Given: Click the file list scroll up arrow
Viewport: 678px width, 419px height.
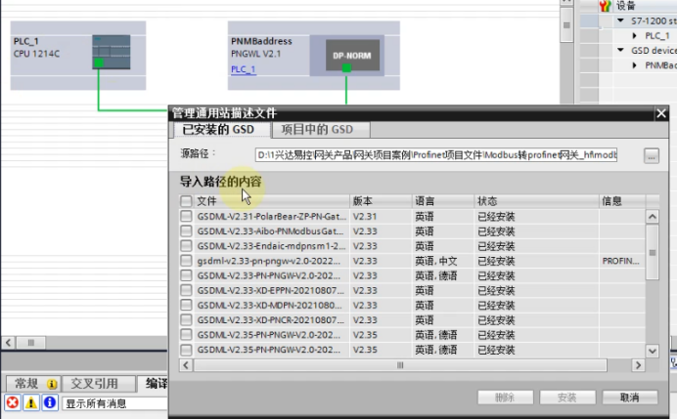Looking at the screenshot, I should 653,216.
